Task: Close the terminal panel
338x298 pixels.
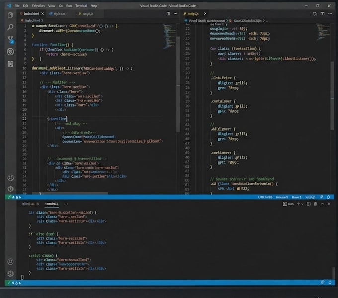Action: [329, 204]
